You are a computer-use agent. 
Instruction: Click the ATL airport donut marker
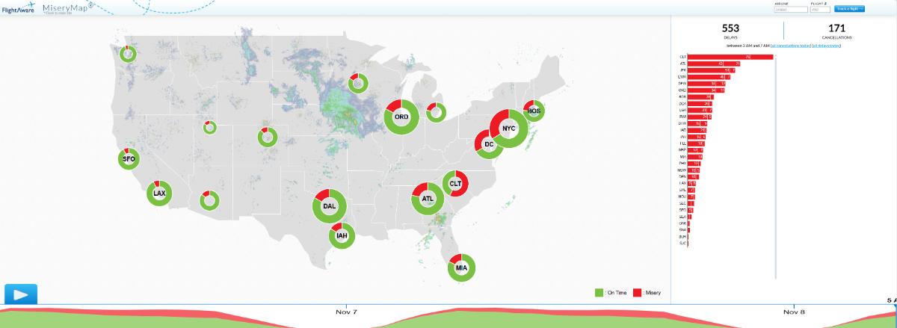tap(428, 199)
